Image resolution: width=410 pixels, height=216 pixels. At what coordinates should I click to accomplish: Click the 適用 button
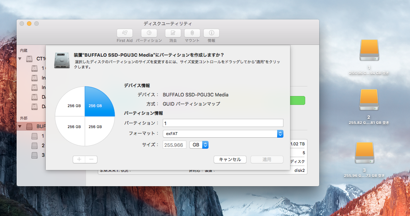267,159
